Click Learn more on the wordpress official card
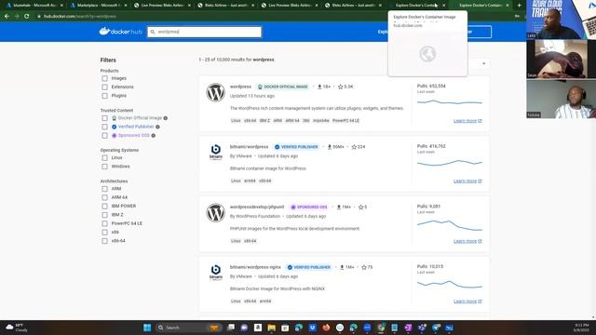Screen dimensions: 596x335 coord(467,121)
